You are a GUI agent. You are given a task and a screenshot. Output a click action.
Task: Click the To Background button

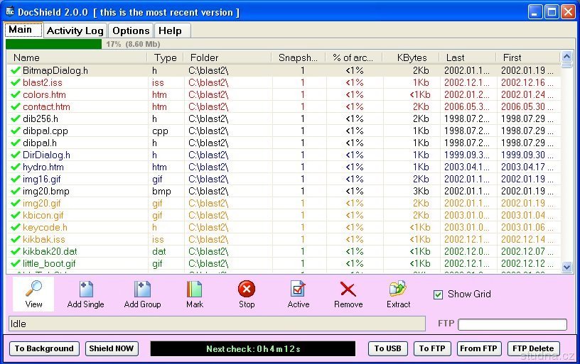44,348
